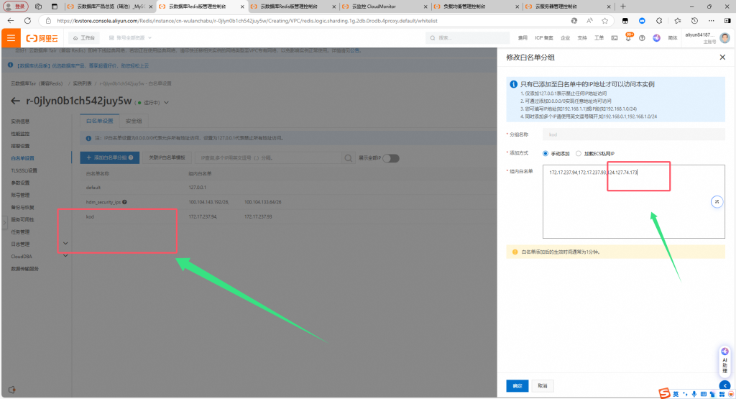736x399 pixels.
Task: Click the back arrow beside instance name
Action: coord(16,101)
